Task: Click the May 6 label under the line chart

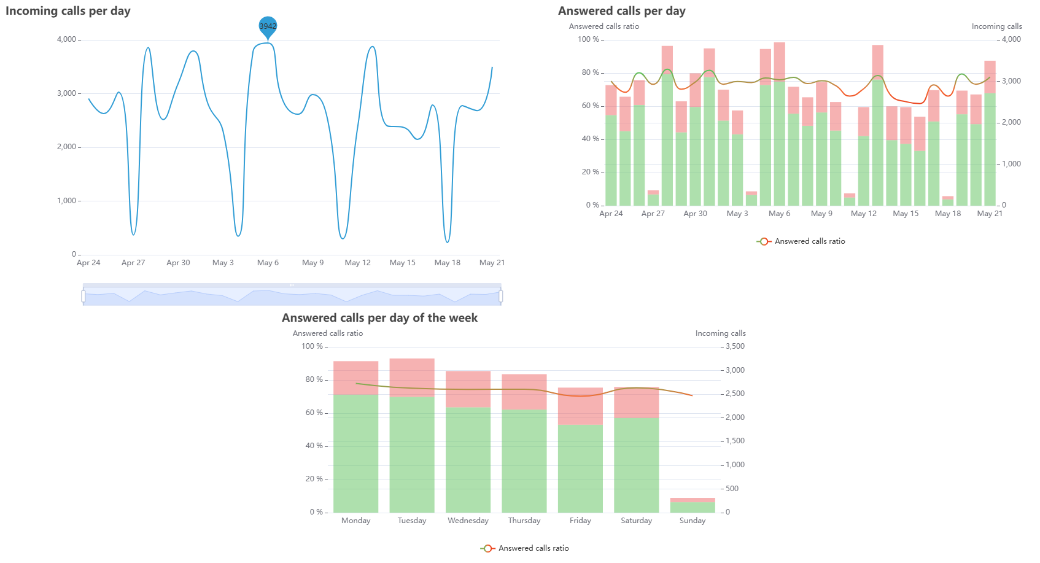Action: (x=268, y=263)
